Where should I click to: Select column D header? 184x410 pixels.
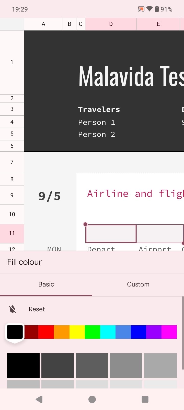(x=111, y=24)
